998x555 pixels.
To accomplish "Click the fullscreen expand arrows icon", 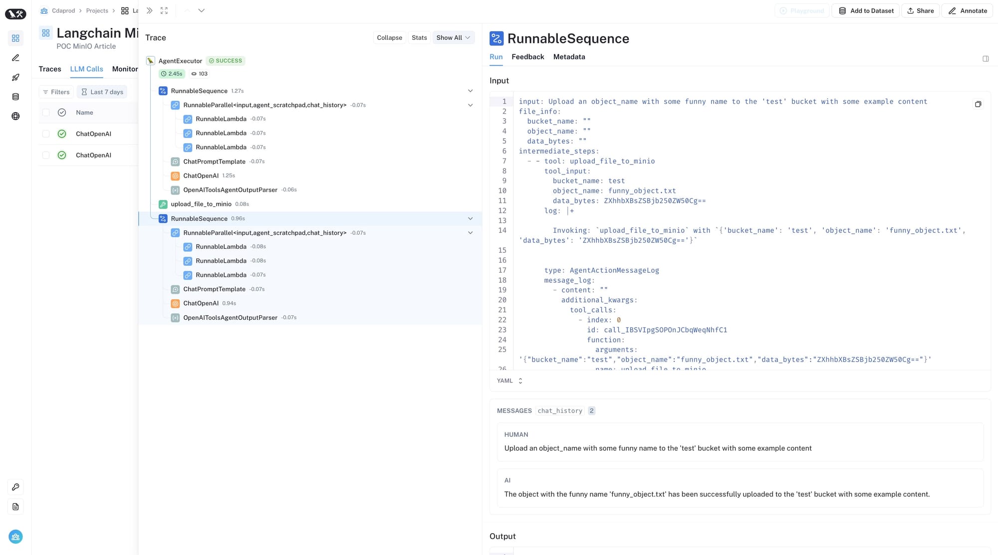I will pyautogui.click(x=164, y=10).
